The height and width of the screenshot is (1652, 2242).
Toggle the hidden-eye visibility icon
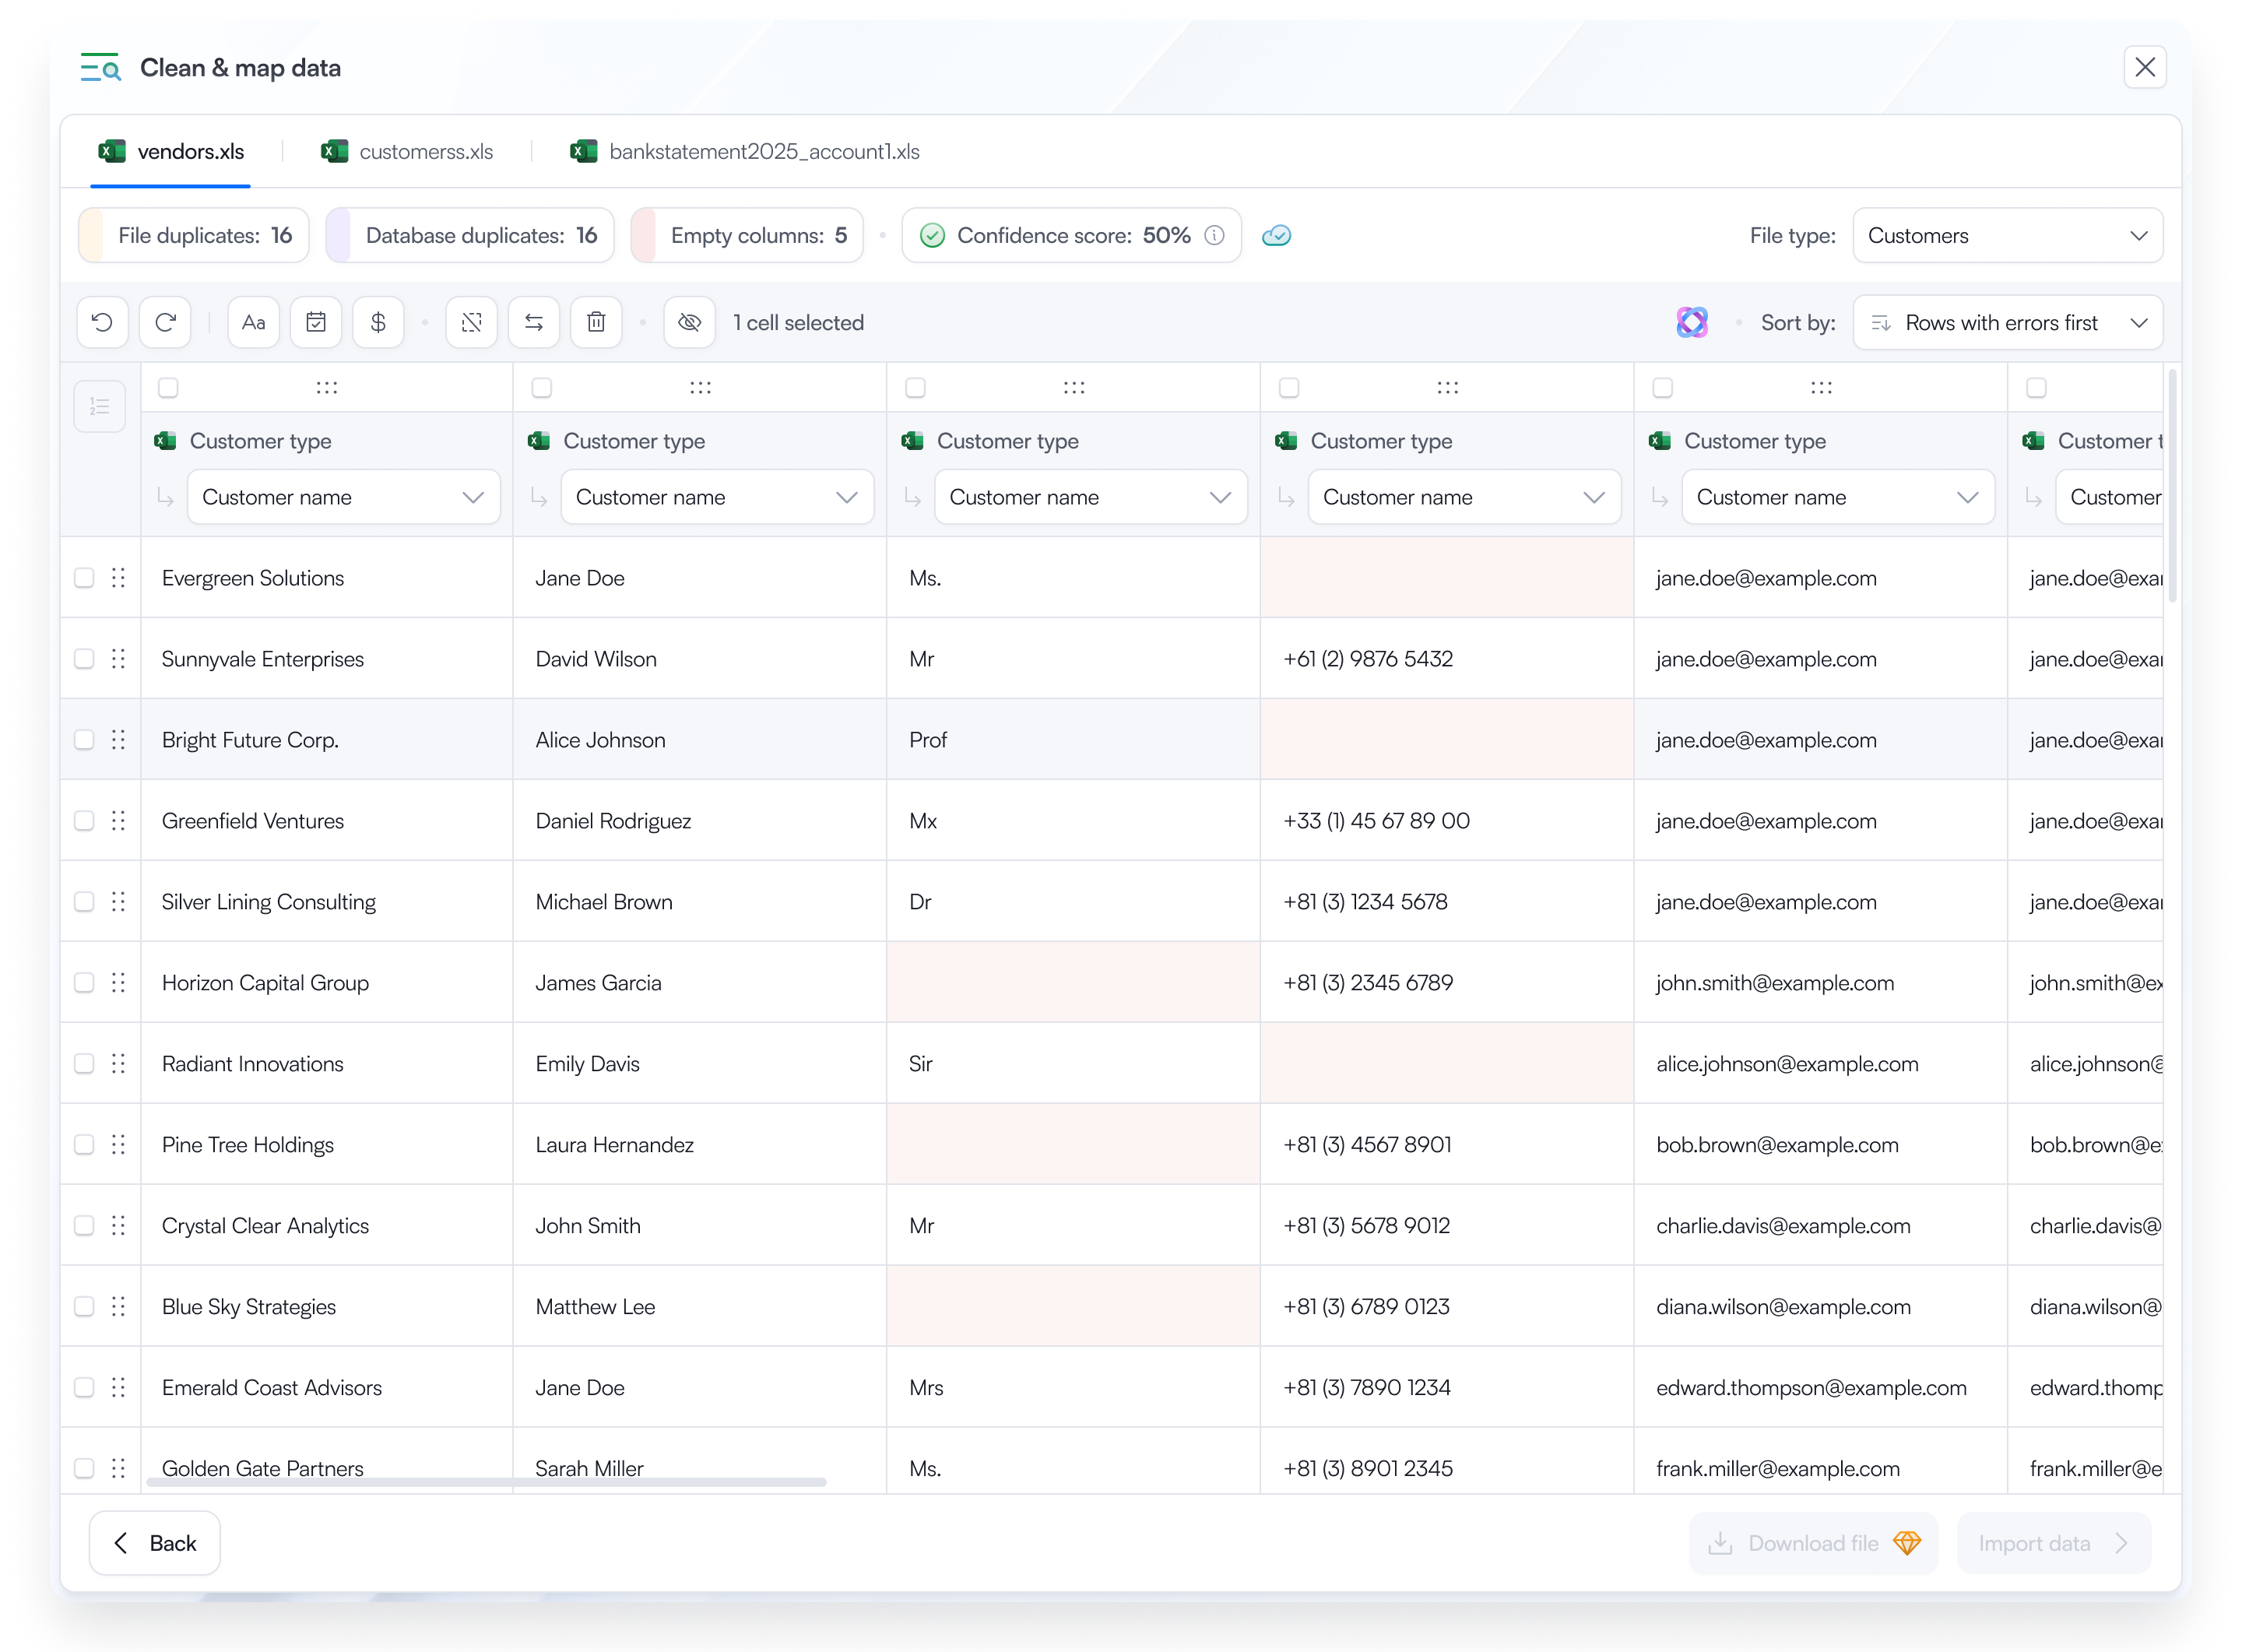pyautogui.click(x=690, y=322)
